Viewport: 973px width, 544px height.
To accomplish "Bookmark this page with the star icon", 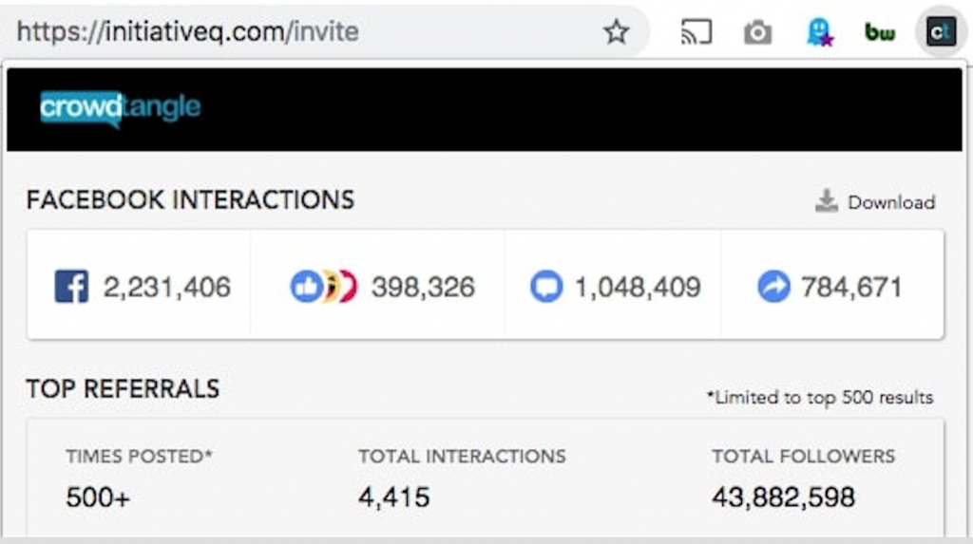I will [617, 32].
